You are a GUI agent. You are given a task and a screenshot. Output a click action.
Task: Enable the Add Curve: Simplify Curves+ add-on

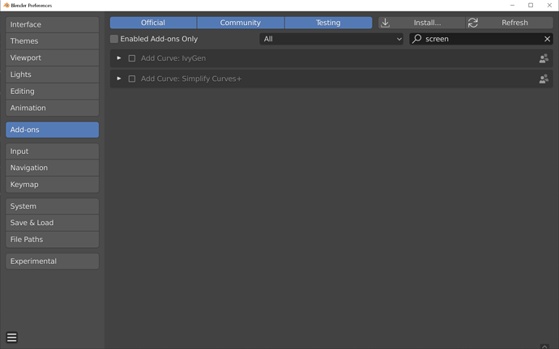pos(132,79)
